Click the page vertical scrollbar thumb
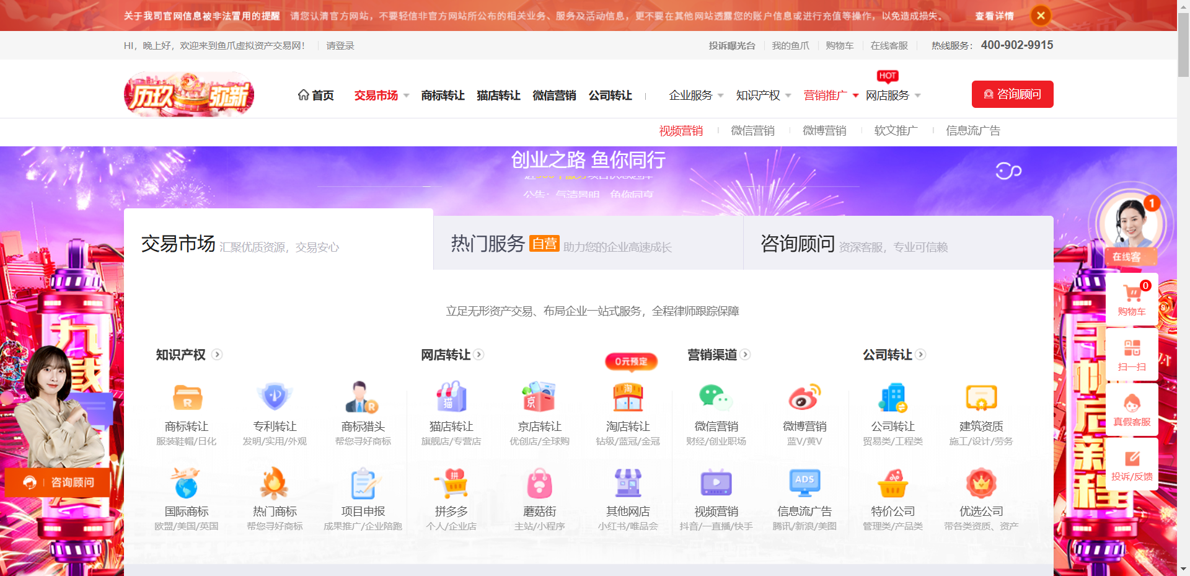Screen dimensions: 1190x576 pyautogui.click(x=1183, y=43)
